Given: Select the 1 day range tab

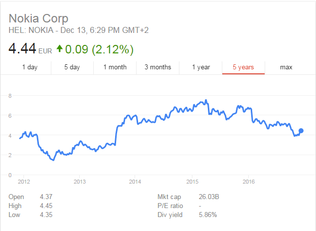Looking at the screenshot, I should (30, 67).
